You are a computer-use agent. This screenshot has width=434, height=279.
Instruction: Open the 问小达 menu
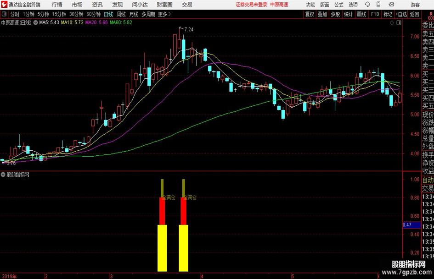click(x=140, y=5)
